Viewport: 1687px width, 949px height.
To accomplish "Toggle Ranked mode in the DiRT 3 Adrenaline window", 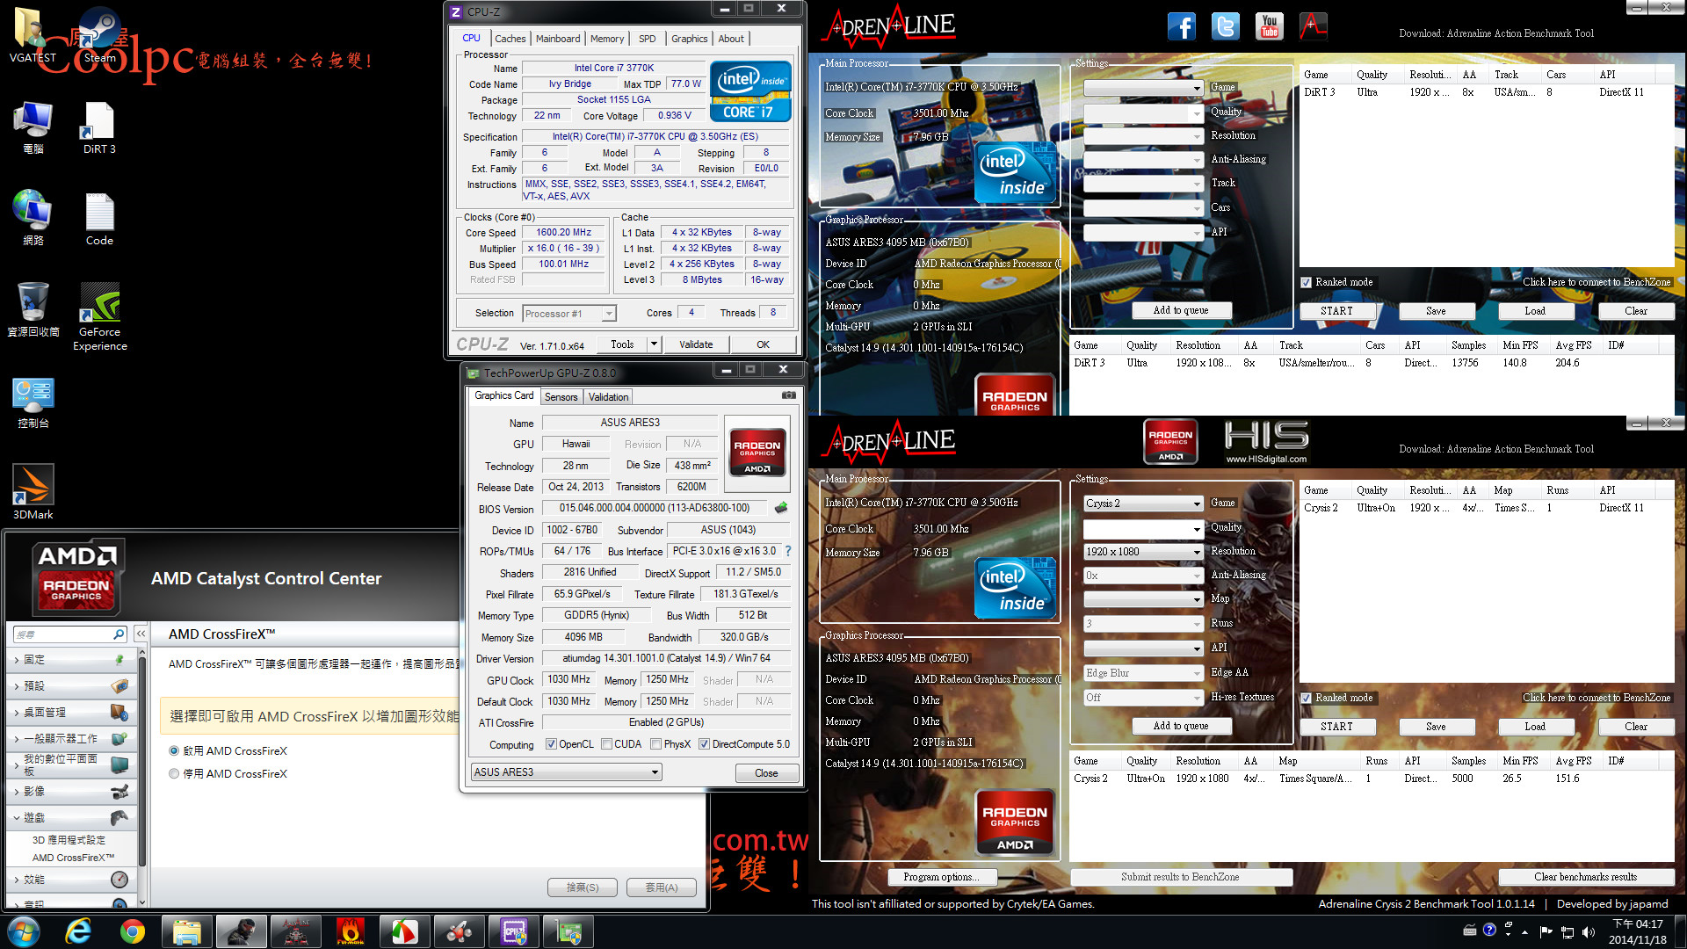I will pos(1307,282).
